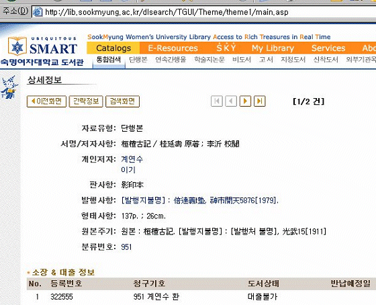Click the 간략정보 button
This screenshot has width=376, height=305.
[x=86, y=101]
